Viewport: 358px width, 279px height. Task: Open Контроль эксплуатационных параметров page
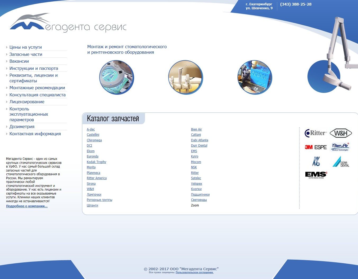29,114
